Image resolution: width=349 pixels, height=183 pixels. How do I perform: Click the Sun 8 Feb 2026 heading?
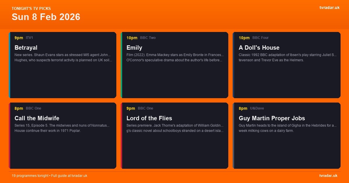click(x=46, y=17)
